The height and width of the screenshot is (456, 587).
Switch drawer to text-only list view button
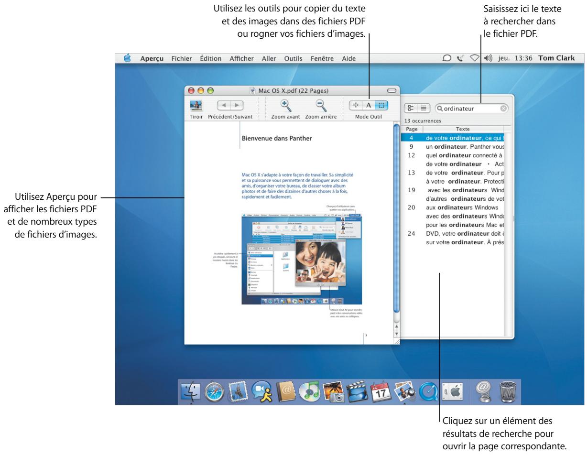(x=424, y=109)
